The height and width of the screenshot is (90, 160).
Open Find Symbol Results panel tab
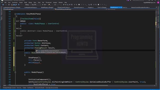[39, 87]
